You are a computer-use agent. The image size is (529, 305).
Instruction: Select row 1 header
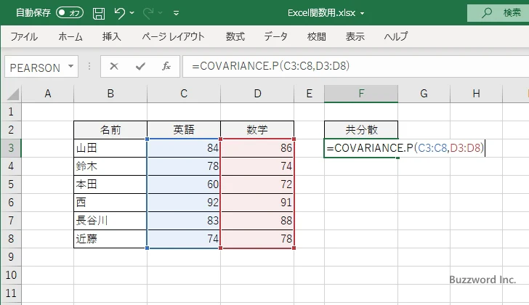click(x=11, y=112)
